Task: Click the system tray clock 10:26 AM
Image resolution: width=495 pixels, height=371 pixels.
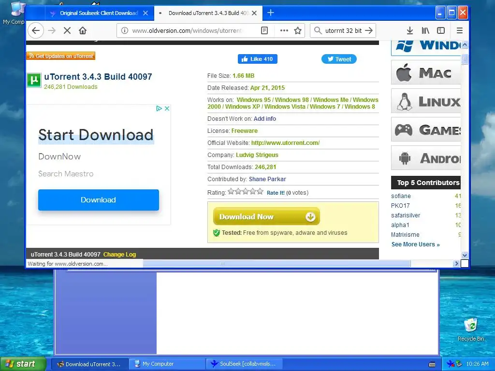Action: coord(477,364)
